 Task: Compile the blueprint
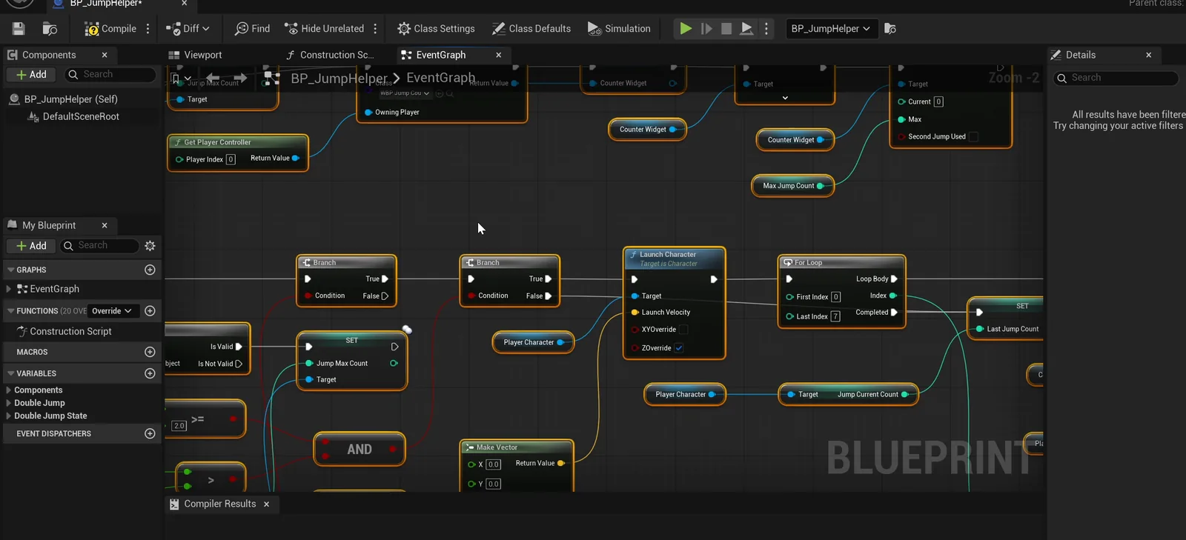(110, 29)
